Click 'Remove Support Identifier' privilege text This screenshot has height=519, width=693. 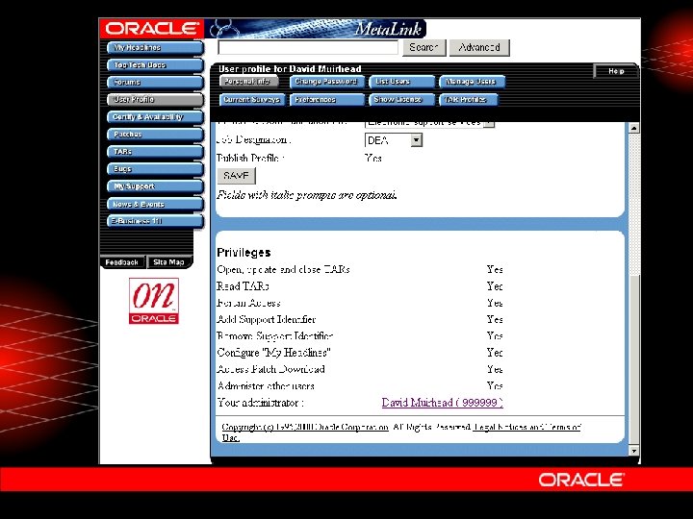coord(275,336)
